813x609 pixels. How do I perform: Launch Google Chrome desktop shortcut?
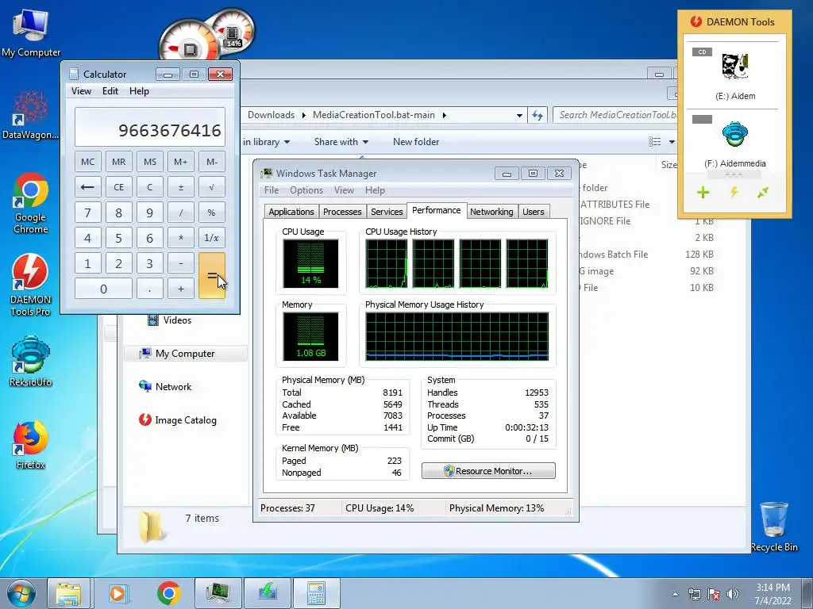[x=31, y=203]
